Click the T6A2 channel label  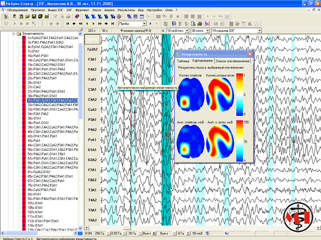click(x=92, y=220)
